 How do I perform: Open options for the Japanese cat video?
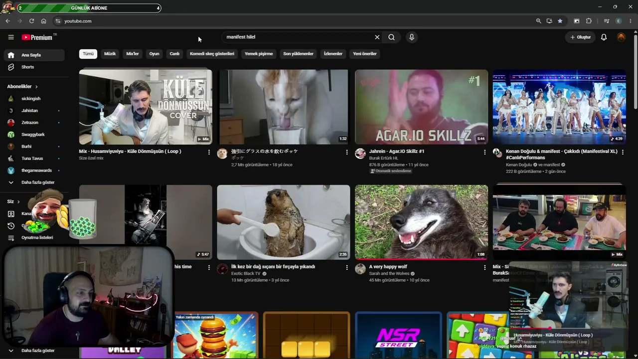(x=347, y=152)
